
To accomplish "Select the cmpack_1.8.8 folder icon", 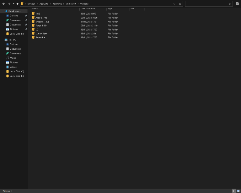I will pos(33,22).
